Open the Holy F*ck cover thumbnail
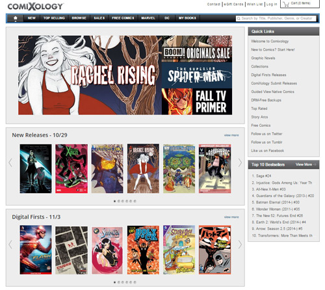This screenshot has width=325, height=290. [x=143, y=250]
